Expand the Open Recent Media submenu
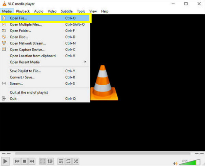 pos(45,62)
